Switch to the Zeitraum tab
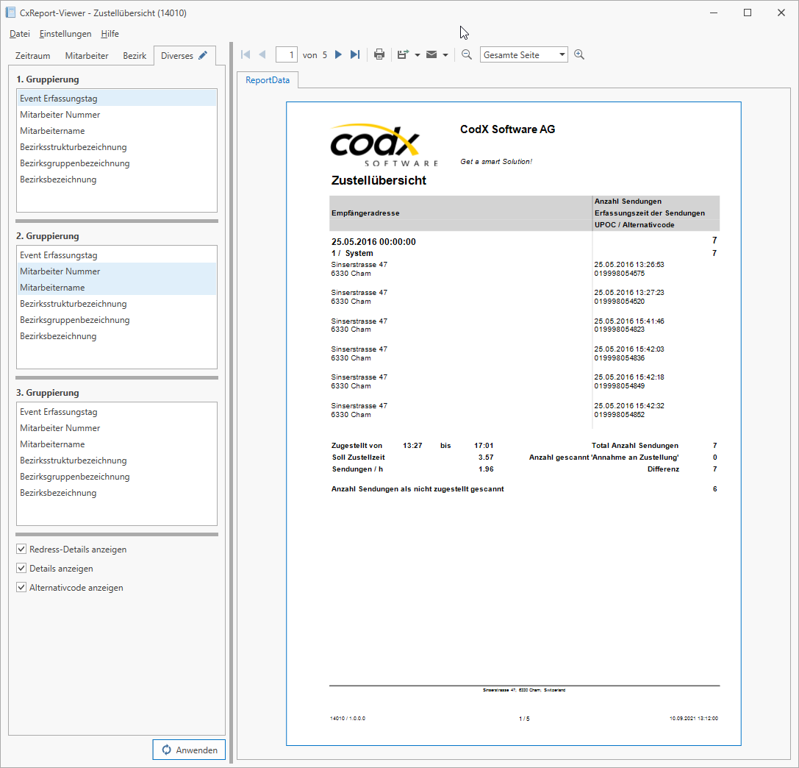The image size is (799, 768). click(x=32, y=56)
